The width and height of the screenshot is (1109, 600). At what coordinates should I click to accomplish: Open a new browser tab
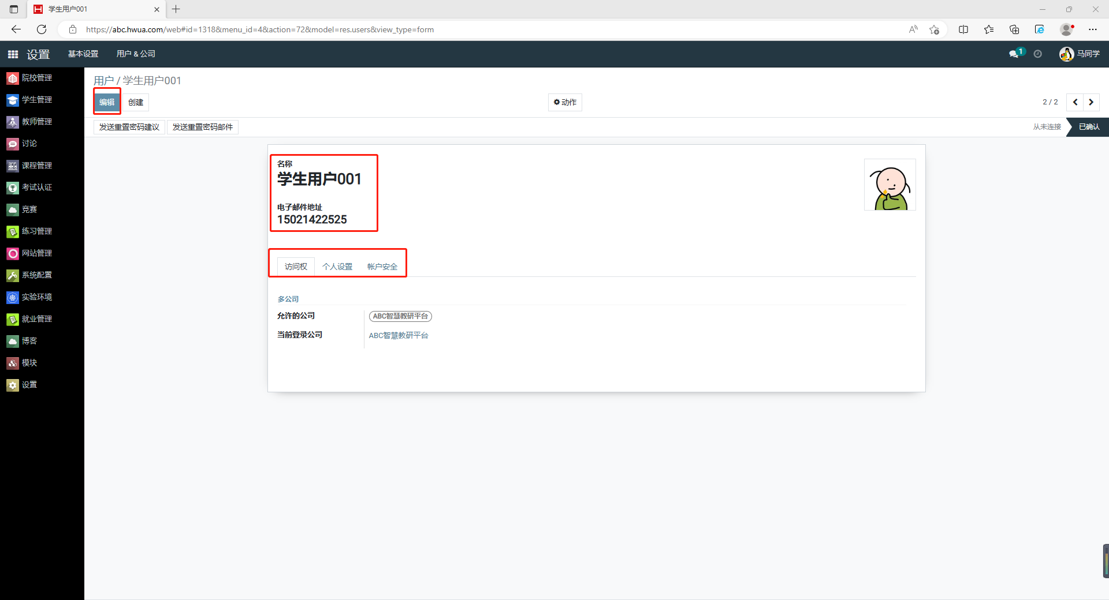click(176, 9)
